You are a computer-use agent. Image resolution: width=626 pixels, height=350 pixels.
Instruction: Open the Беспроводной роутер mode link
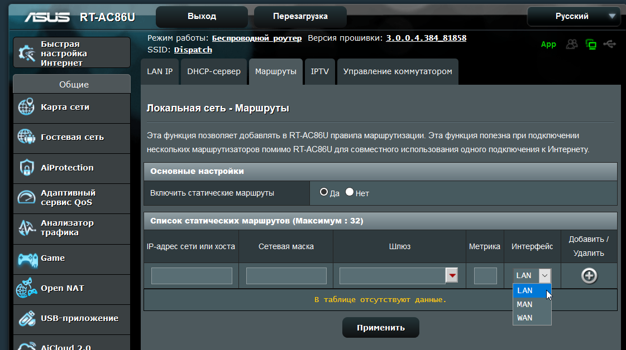(257, 38)
